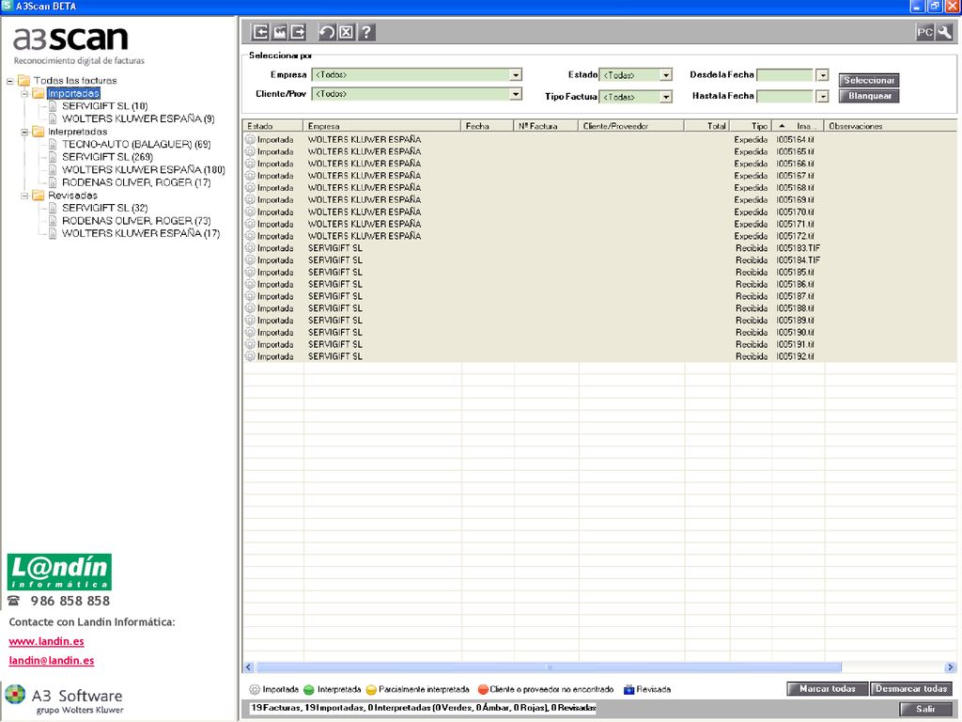This screenshot has height=722, width=962.
Task: Sort by the Nº Factura column header
Action: (x=546, y=126)
